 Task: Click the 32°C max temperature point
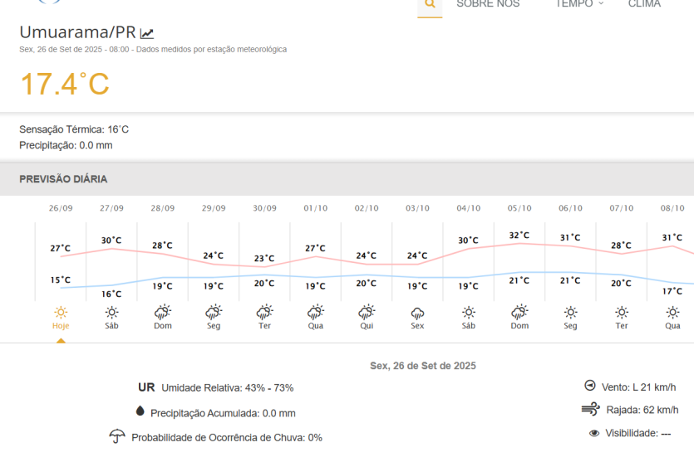[x=519, y=235]
